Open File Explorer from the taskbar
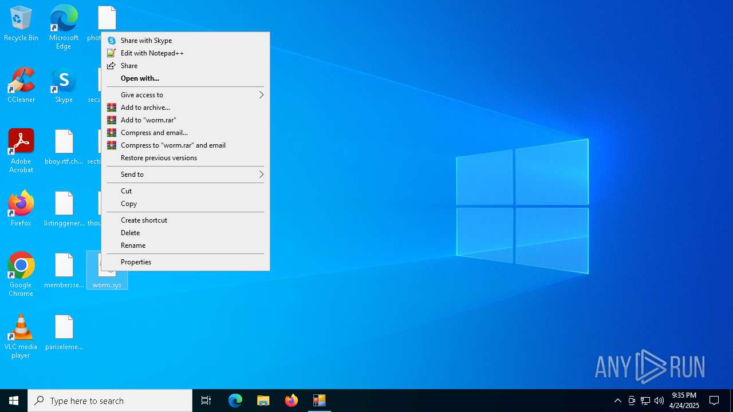 [x=263, y=401]
